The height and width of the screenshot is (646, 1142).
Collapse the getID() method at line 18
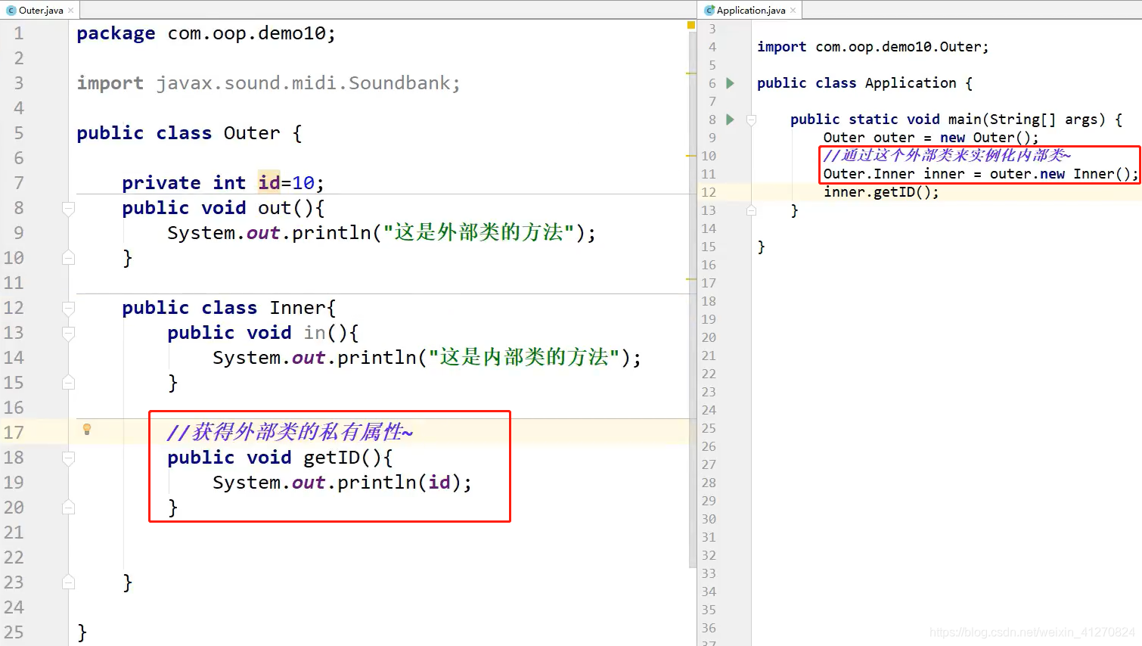[x=68, y=458]
